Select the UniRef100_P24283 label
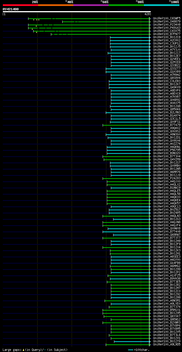Image resolution: width=182 pixels, height=352 pixels. coord(167,178)
